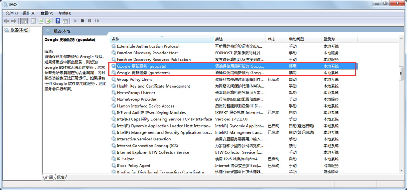
Task: Sort by the 启动类型 column header
Action: click(304, 39)
